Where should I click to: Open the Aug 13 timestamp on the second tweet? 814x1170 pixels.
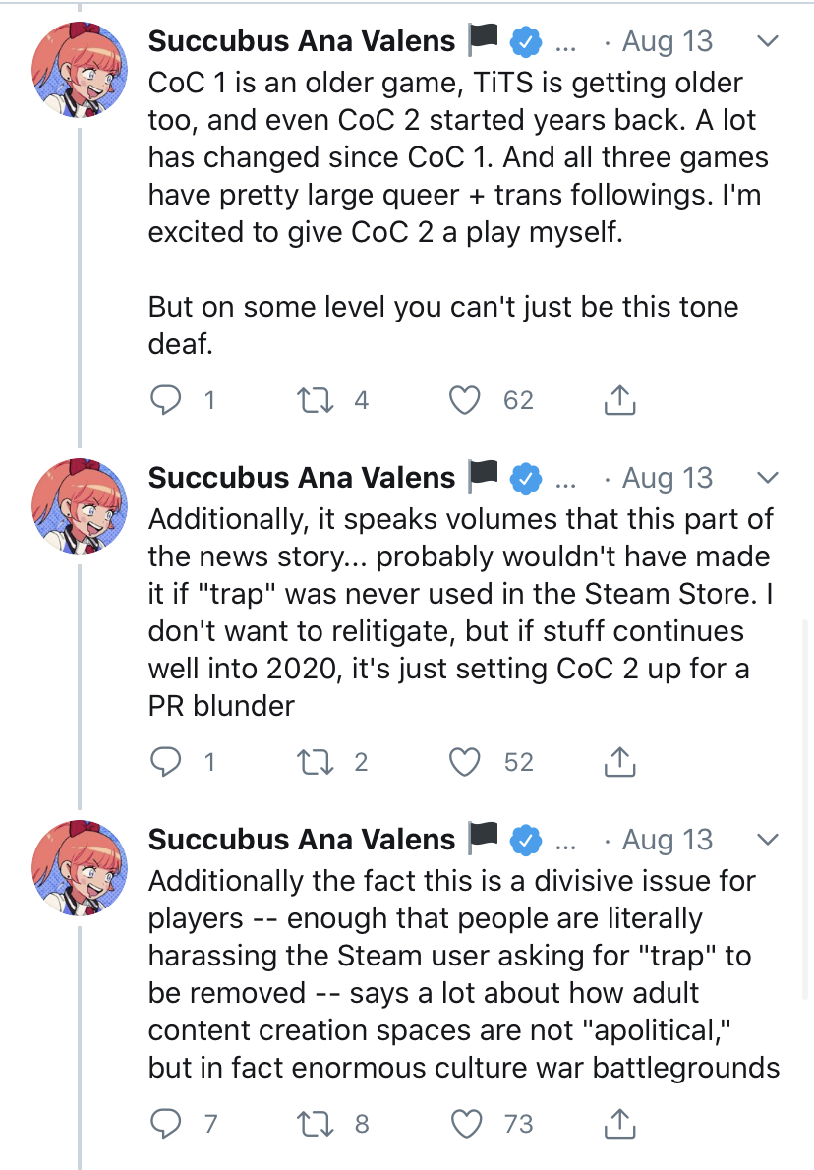[x=668, y=478]
